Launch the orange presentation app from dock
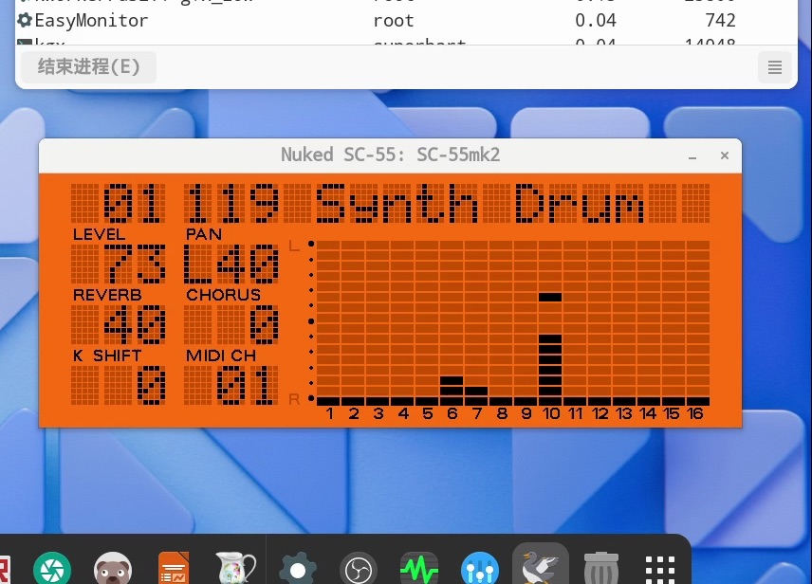812x584 pixels. click(174, 569)
